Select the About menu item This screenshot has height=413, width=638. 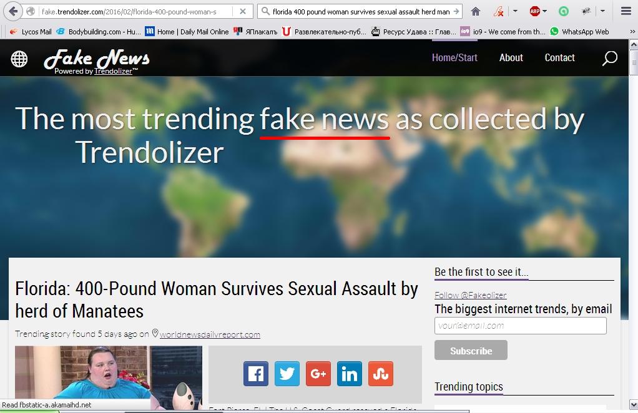[x=511, y=58]
